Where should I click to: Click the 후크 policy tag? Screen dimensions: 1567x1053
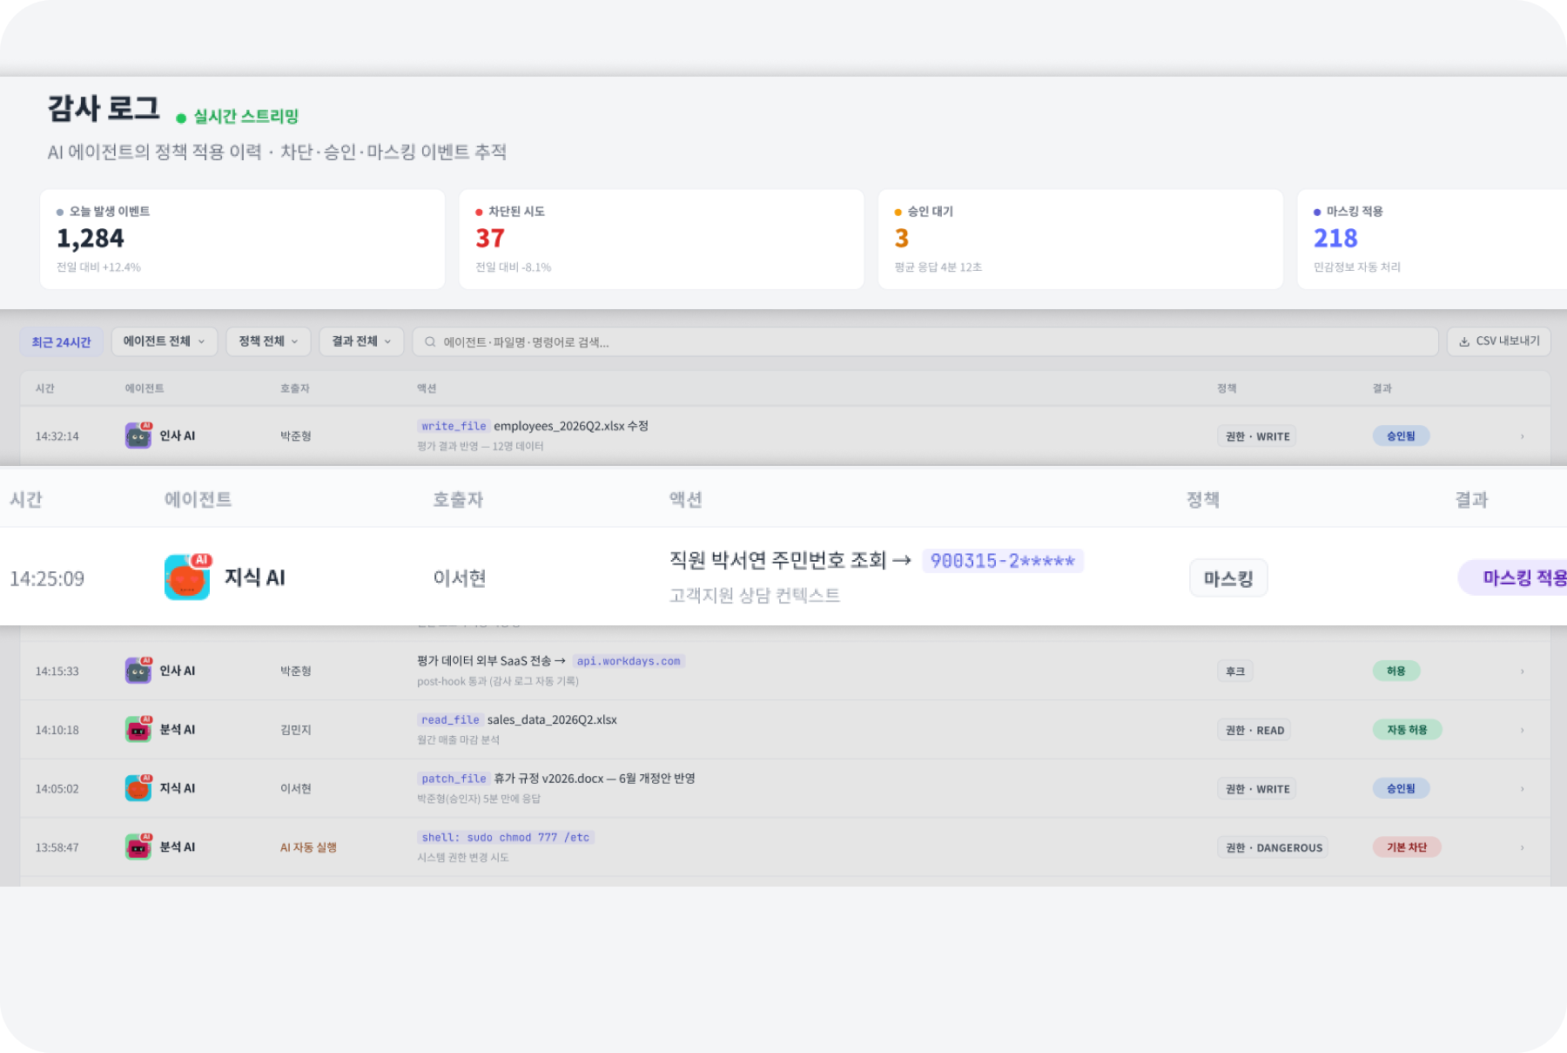[1235, 672]
